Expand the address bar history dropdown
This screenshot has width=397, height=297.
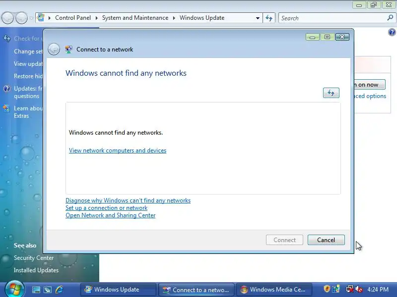coord(258,18)
